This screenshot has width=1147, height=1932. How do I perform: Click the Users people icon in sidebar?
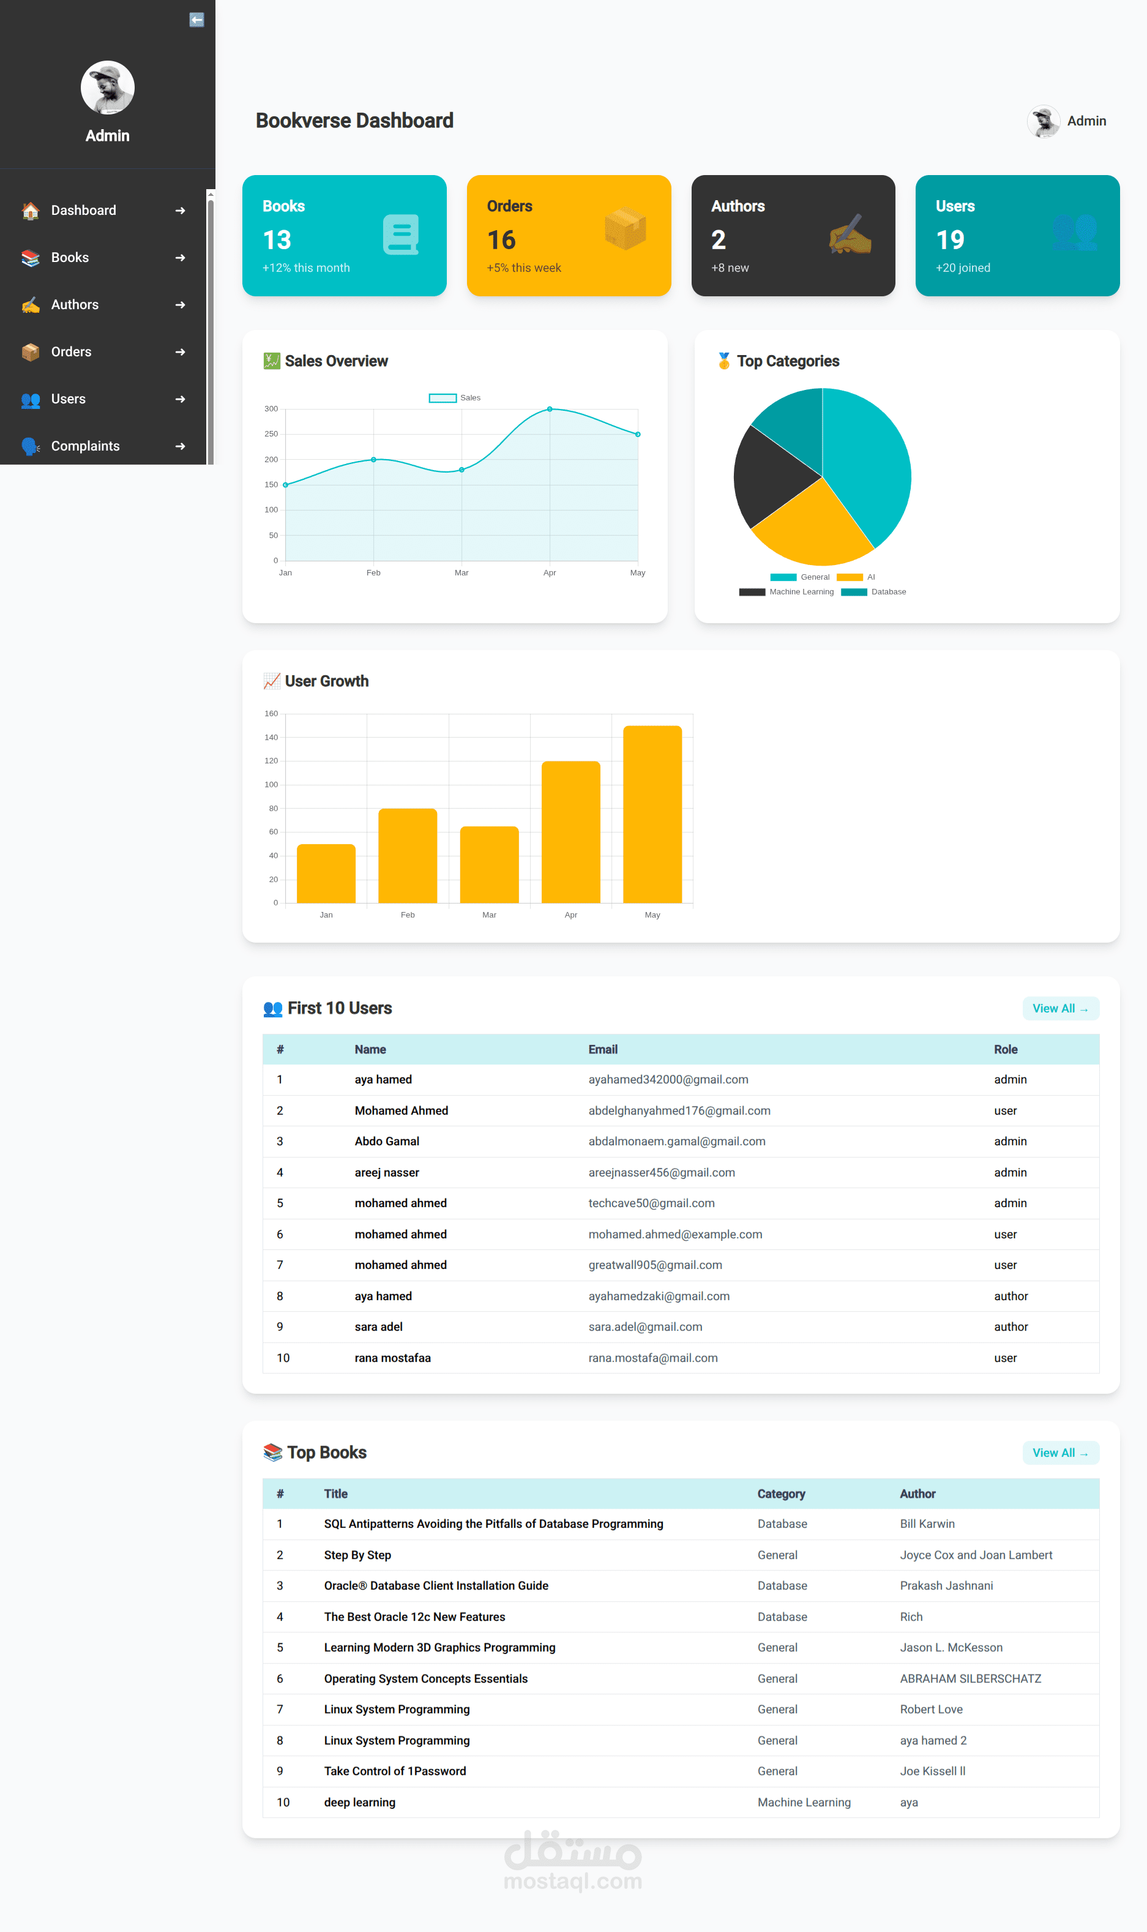(x=30, y=399)
